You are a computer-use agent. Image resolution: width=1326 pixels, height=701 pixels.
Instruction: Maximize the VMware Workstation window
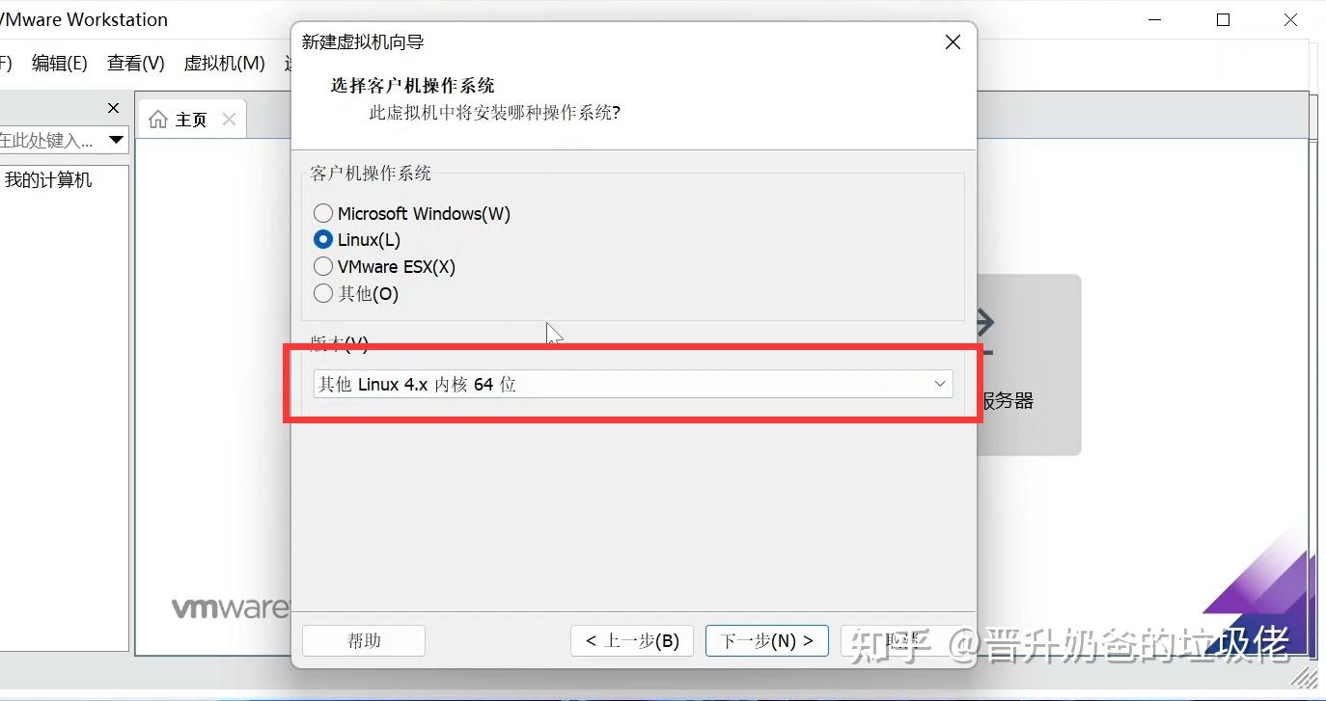click(1224, 19)
